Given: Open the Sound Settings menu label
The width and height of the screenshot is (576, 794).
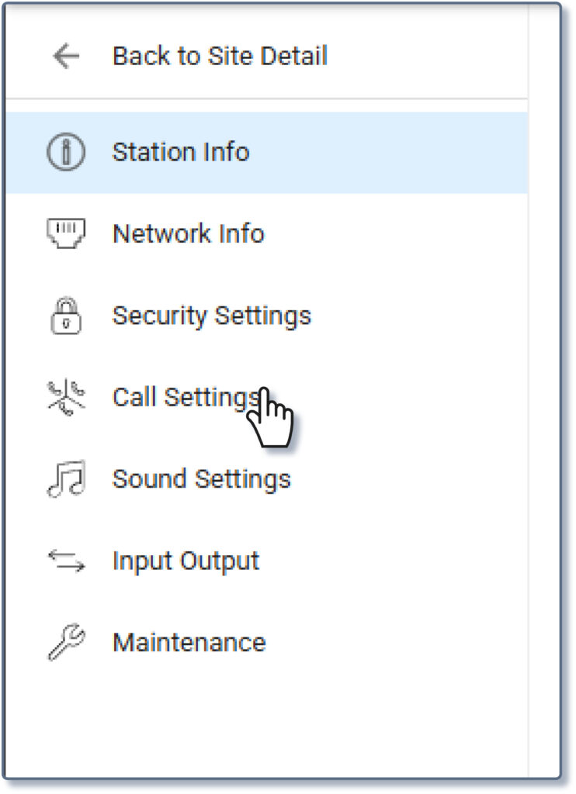Looking at the screenshot, I should pos(201,479).
